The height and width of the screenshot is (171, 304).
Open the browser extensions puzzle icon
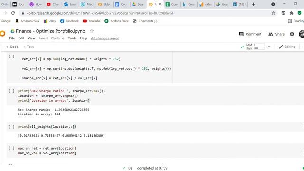pos(291,13)
